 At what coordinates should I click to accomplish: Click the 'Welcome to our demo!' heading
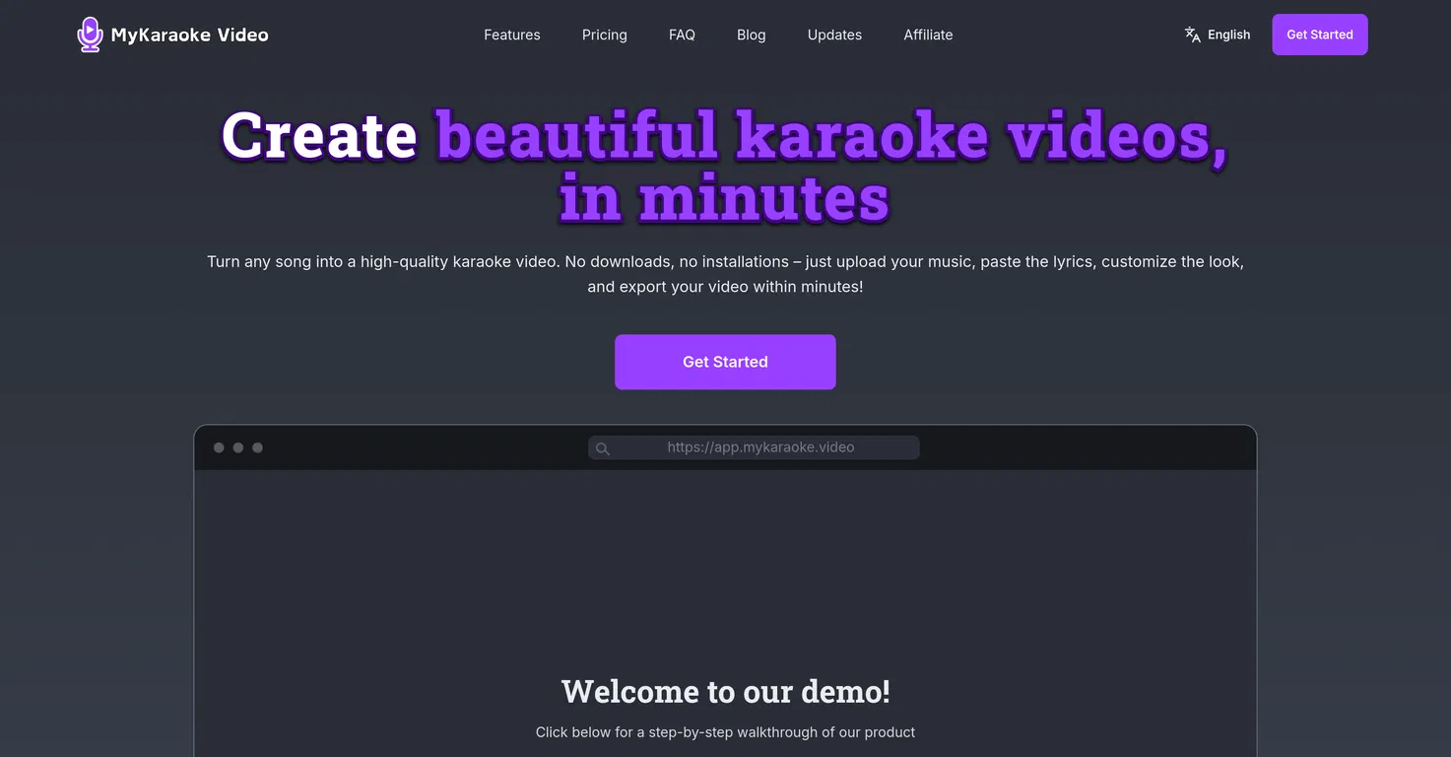pyautogui.click(x=725, y=691)
